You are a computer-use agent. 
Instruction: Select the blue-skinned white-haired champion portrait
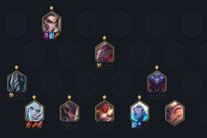pyautogui.click(x=140, y=111)
